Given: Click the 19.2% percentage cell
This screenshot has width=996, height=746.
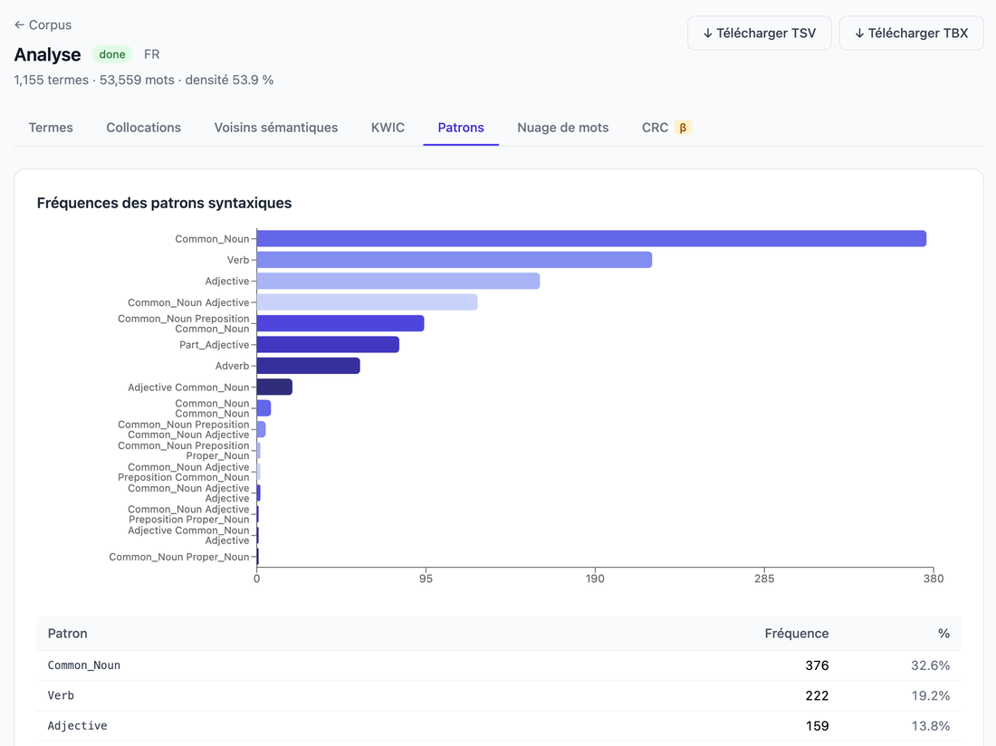Looking at the screenshot, I should click(931, 696).
